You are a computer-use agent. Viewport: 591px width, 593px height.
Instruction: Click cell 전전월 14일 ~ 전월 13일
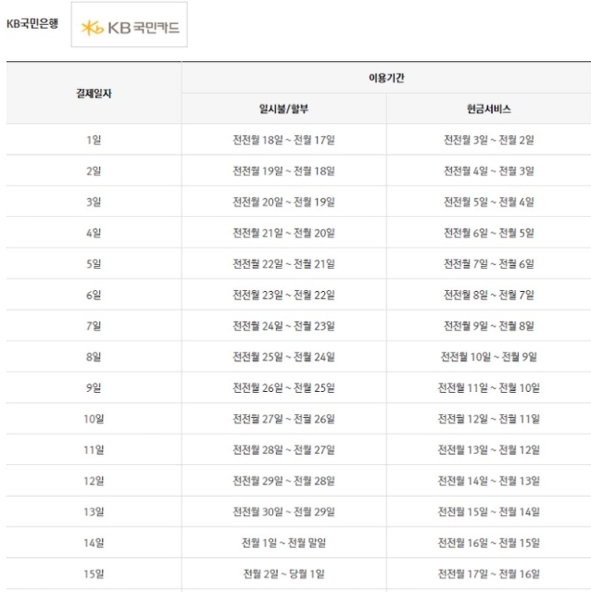click(x=489, y=481)
